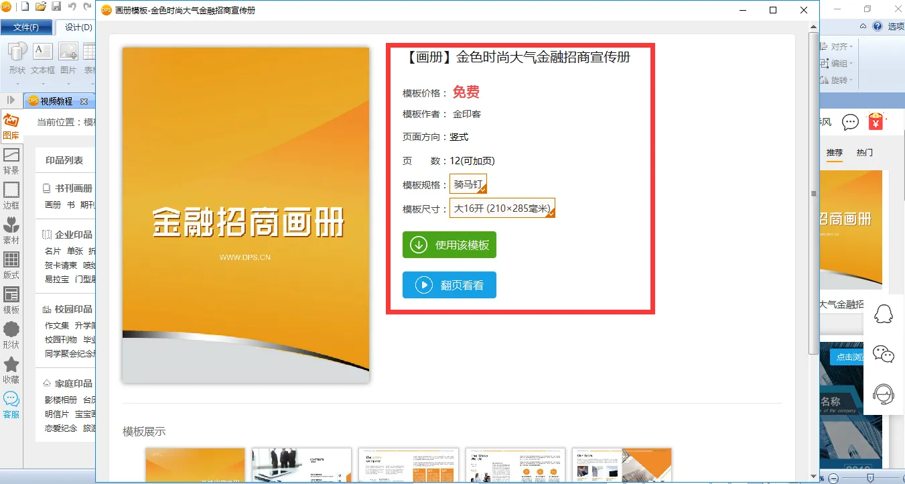
Task: Open the 版式 layout sidebar panel
Action: (11, 266)
